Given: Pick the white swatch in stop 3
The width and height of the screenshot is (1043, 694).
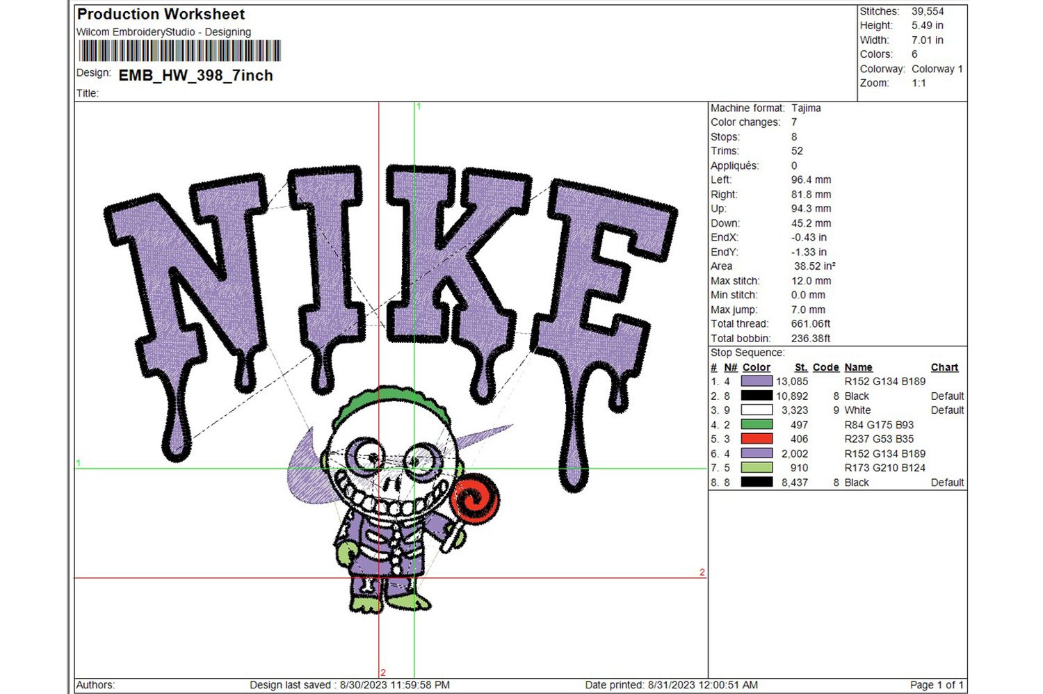Looking at the screenshot, I should click(x=757, y=410).
